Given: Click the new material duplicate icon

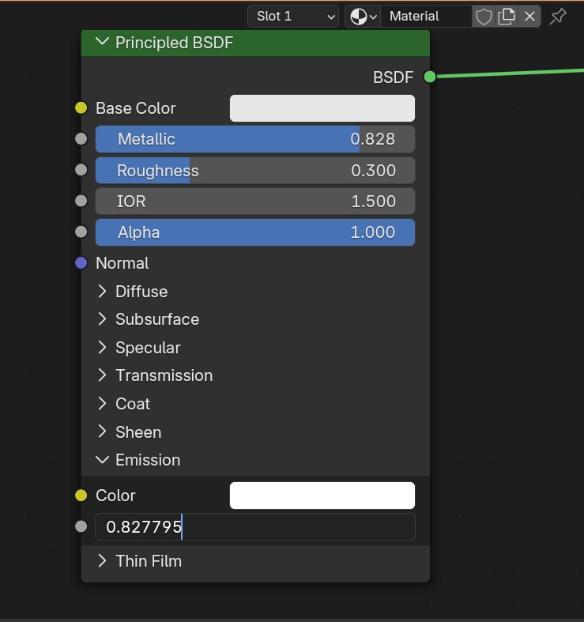Looking at the screenshot, I should [507, 16].
